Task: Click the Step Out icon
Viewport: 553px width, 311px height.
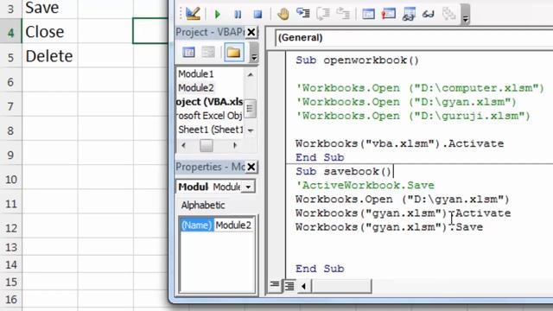Action: pos(342,14)
